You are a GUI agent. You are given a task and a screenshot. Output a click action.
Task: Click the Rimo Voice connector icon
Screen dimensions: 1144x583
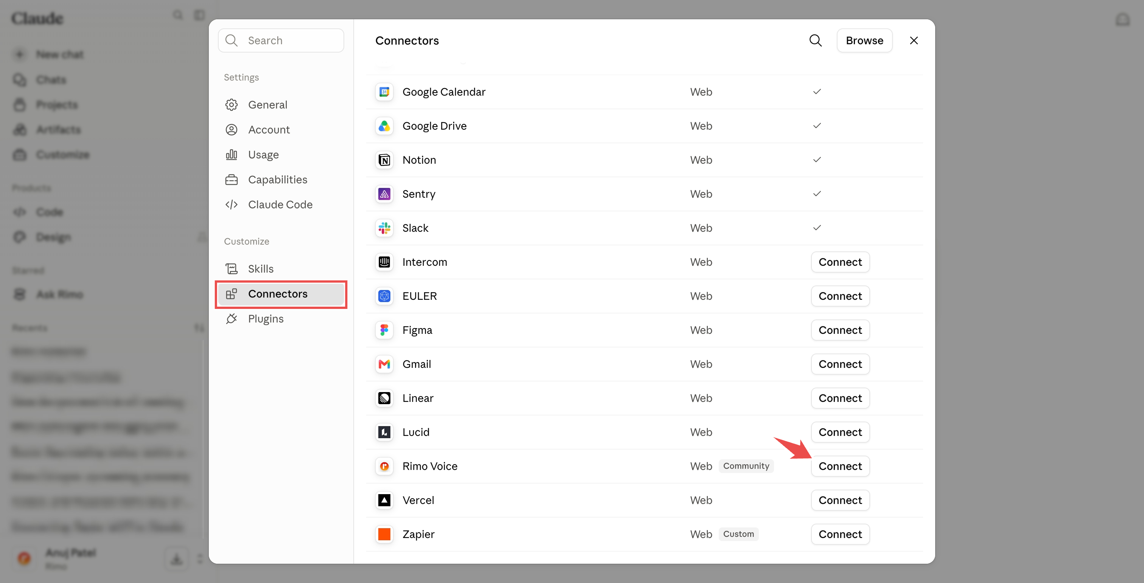click(x=384, y=466)
